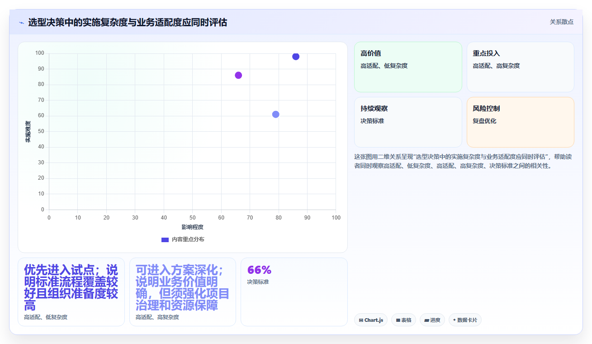
Task: Select the light blue scatter point near 61
Action: click(x=275, y=114)
